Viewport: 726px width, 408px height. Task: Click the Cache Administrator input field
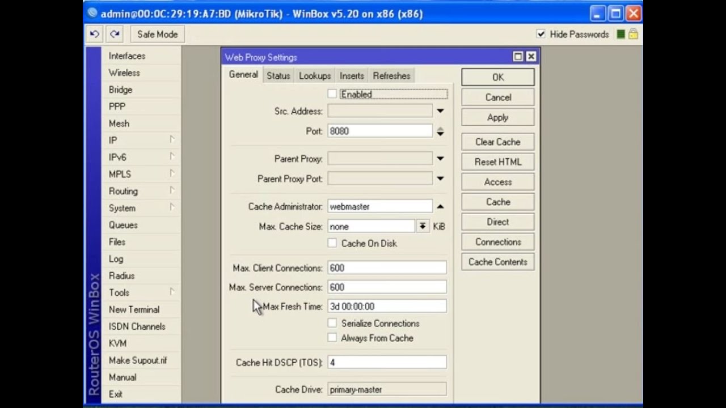(x=380, y=206)
